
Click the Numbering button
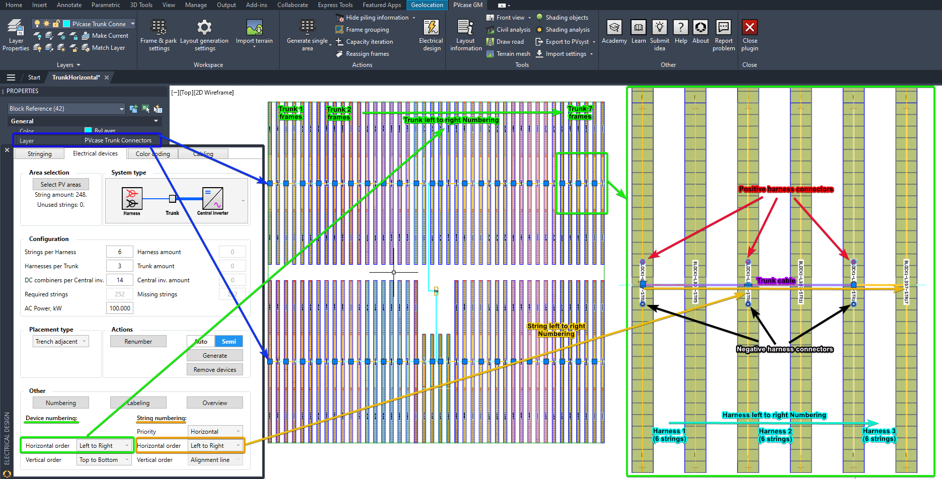[x=61, y=403]
